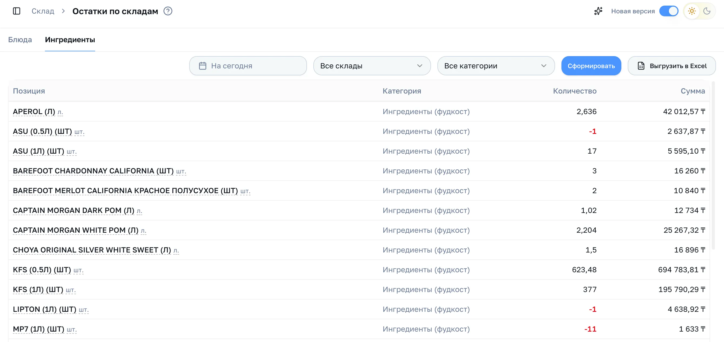Click the Excel document icon
Screen dimensions: 724x342
point(641,66)
